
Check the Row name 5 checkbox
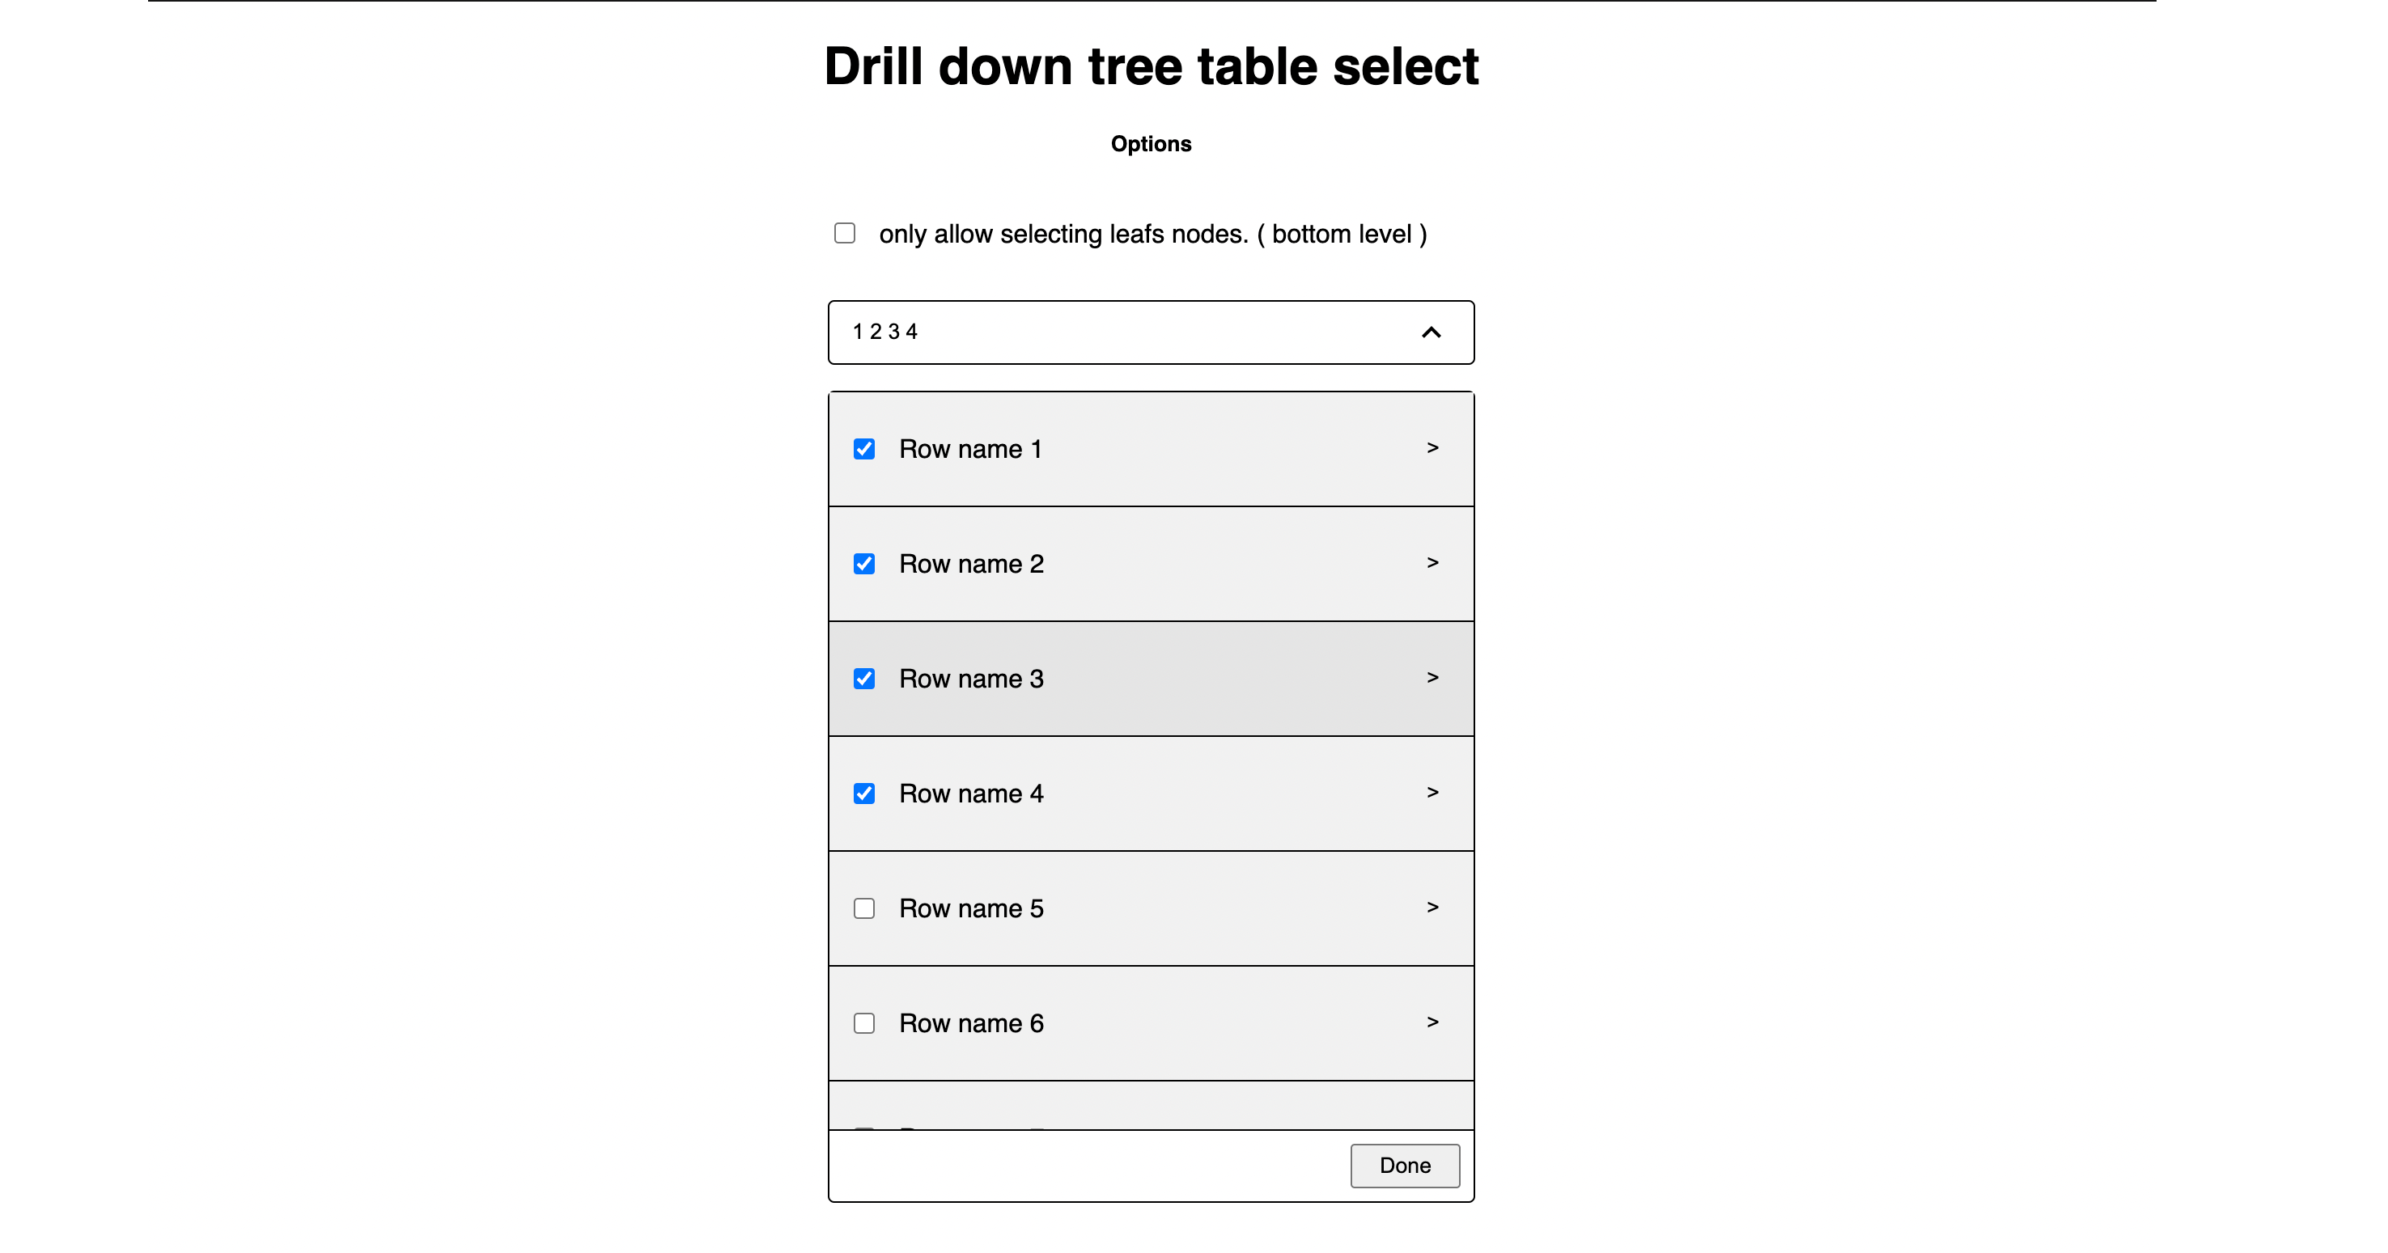click(864, 908)
